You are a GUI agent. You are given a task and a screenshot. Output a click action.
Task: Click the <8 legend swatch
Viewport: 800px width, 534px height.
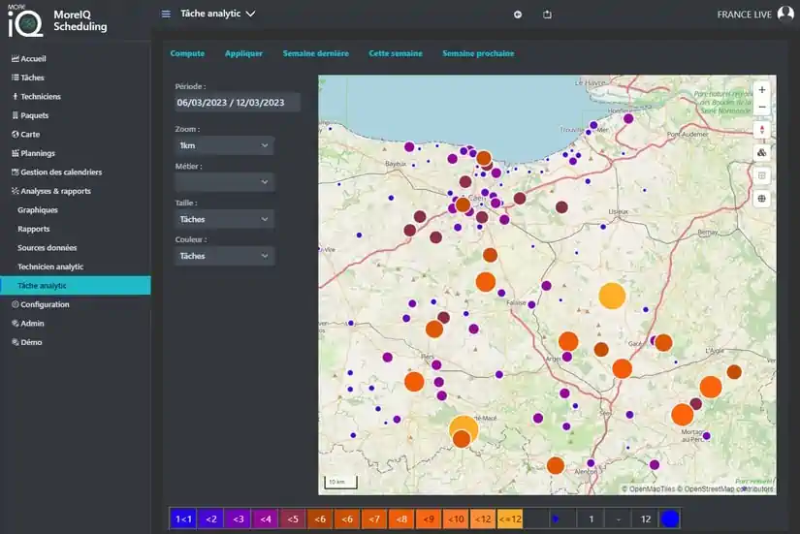(401, 518)
